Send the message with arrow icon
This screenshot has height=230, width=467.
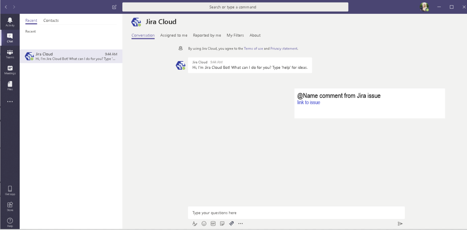[400, 223]
